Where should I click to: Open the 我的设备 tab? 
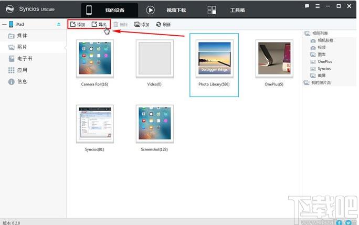click(x=110, y=10)
